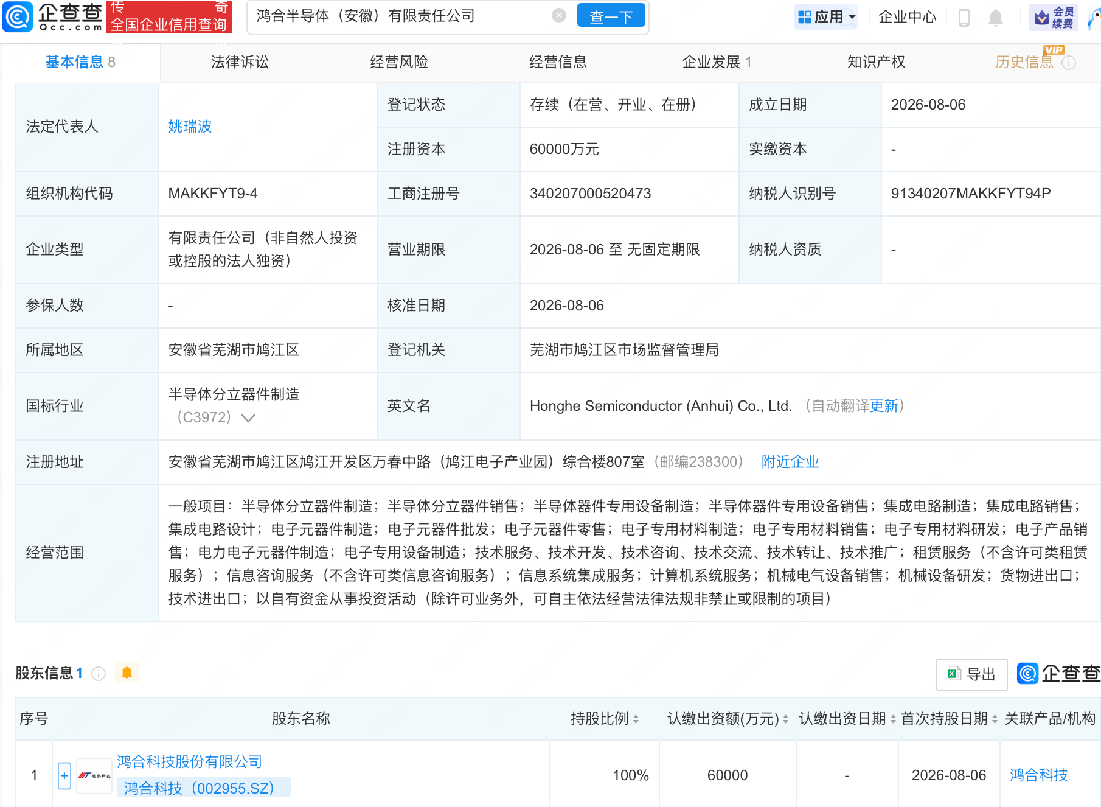Expand shareholder row plus button

click(x=64, y=775)
